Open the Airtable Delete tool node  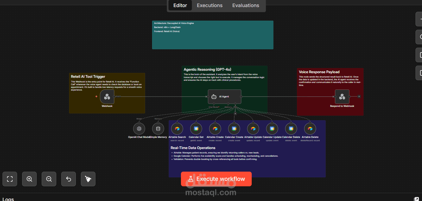[x=310, y=129]
